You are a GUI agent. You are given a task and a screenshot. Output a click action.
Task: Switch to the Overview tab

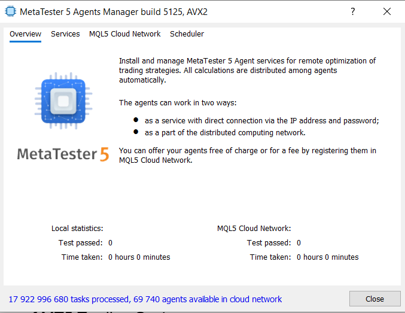pos(25,34)
